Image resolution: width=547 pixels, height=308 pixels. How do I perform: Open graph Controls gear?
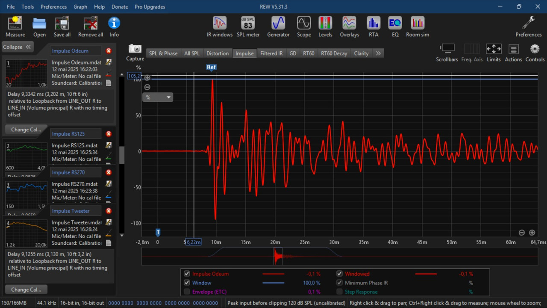coord(535,53)
